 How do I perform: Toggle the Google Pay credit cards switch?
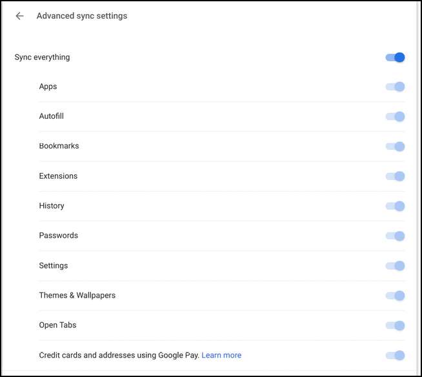(395, 355)
